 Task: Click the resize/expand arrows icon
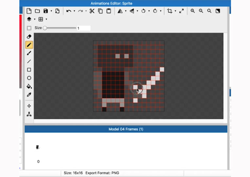[182, 11]
